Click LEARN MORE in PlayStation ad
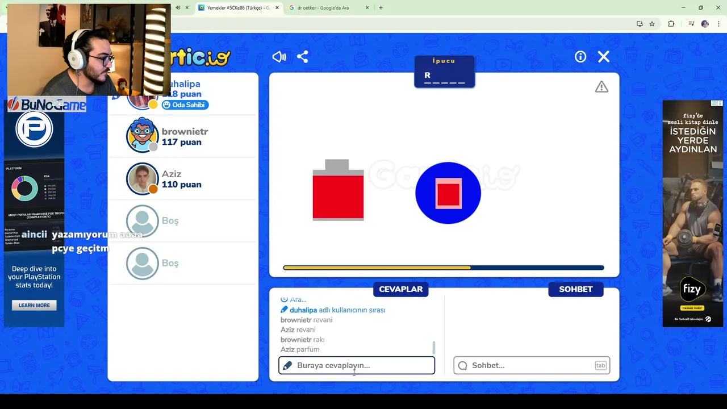The width and height of the screenshot is (727, 409). 34,305
